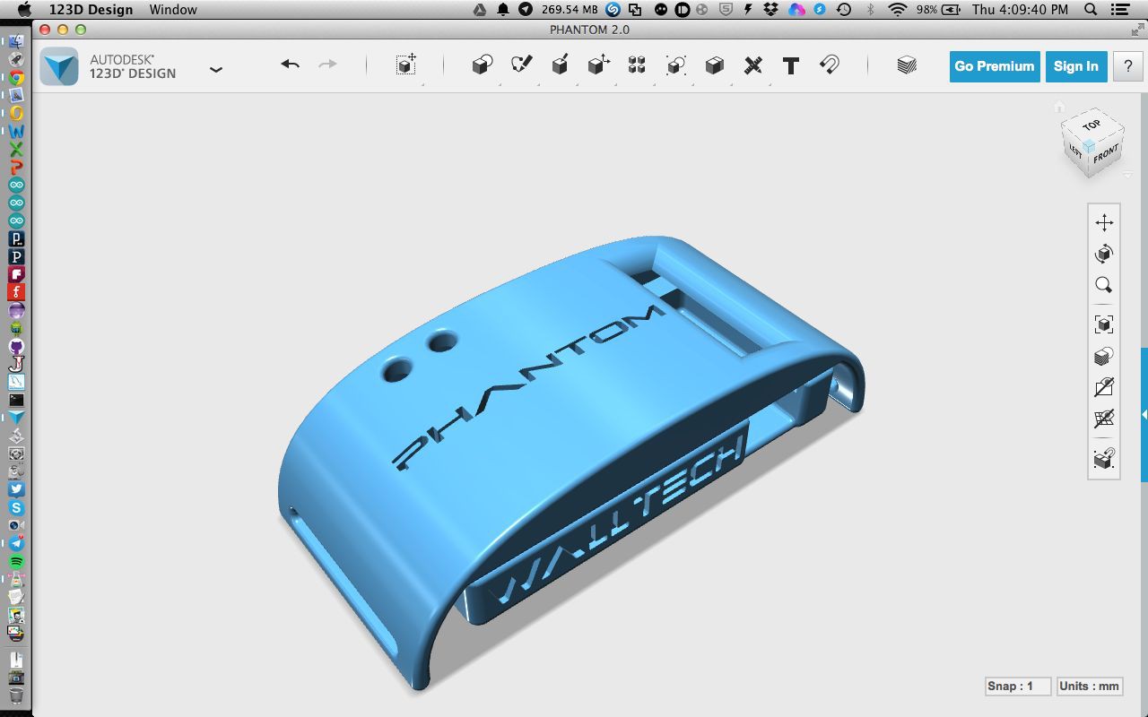Viewport: 1148px width, 717px height.
Task: Open the Pattern tool
Action: click(637, 65)
